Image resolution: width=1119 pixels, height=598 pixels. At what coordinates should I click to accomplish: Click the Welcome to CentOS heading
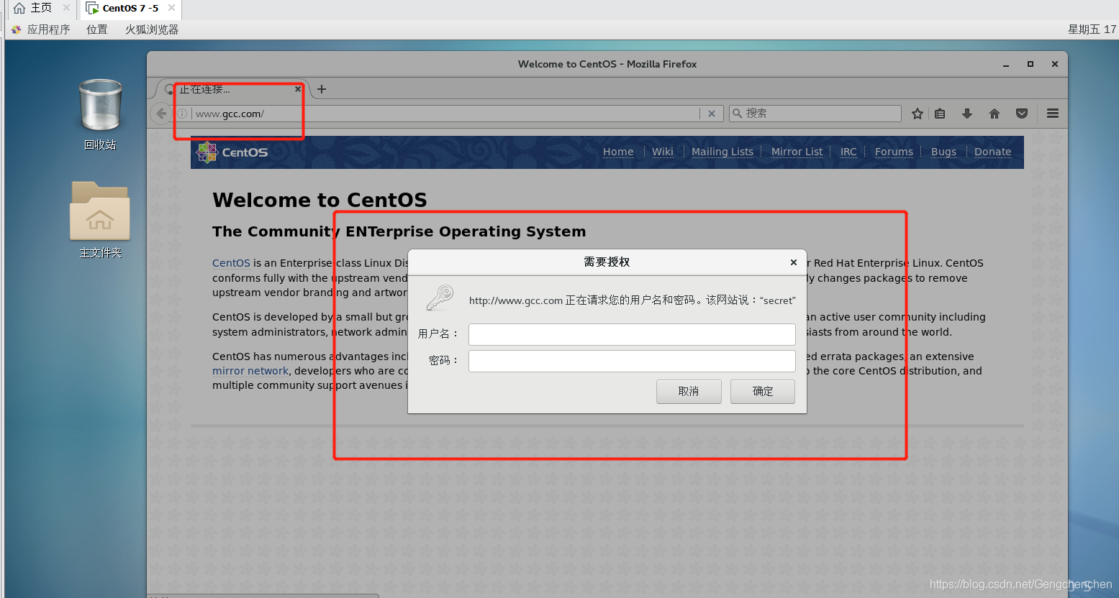(x=320, y=200)
